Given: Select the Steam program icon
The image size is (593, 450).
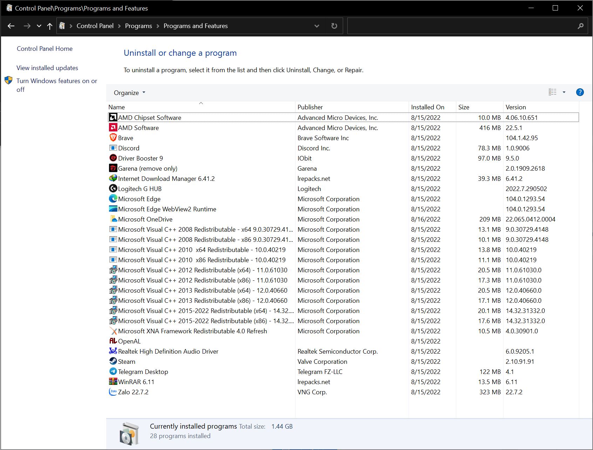Looking at the screenshot, I should [x=113, y=361].
